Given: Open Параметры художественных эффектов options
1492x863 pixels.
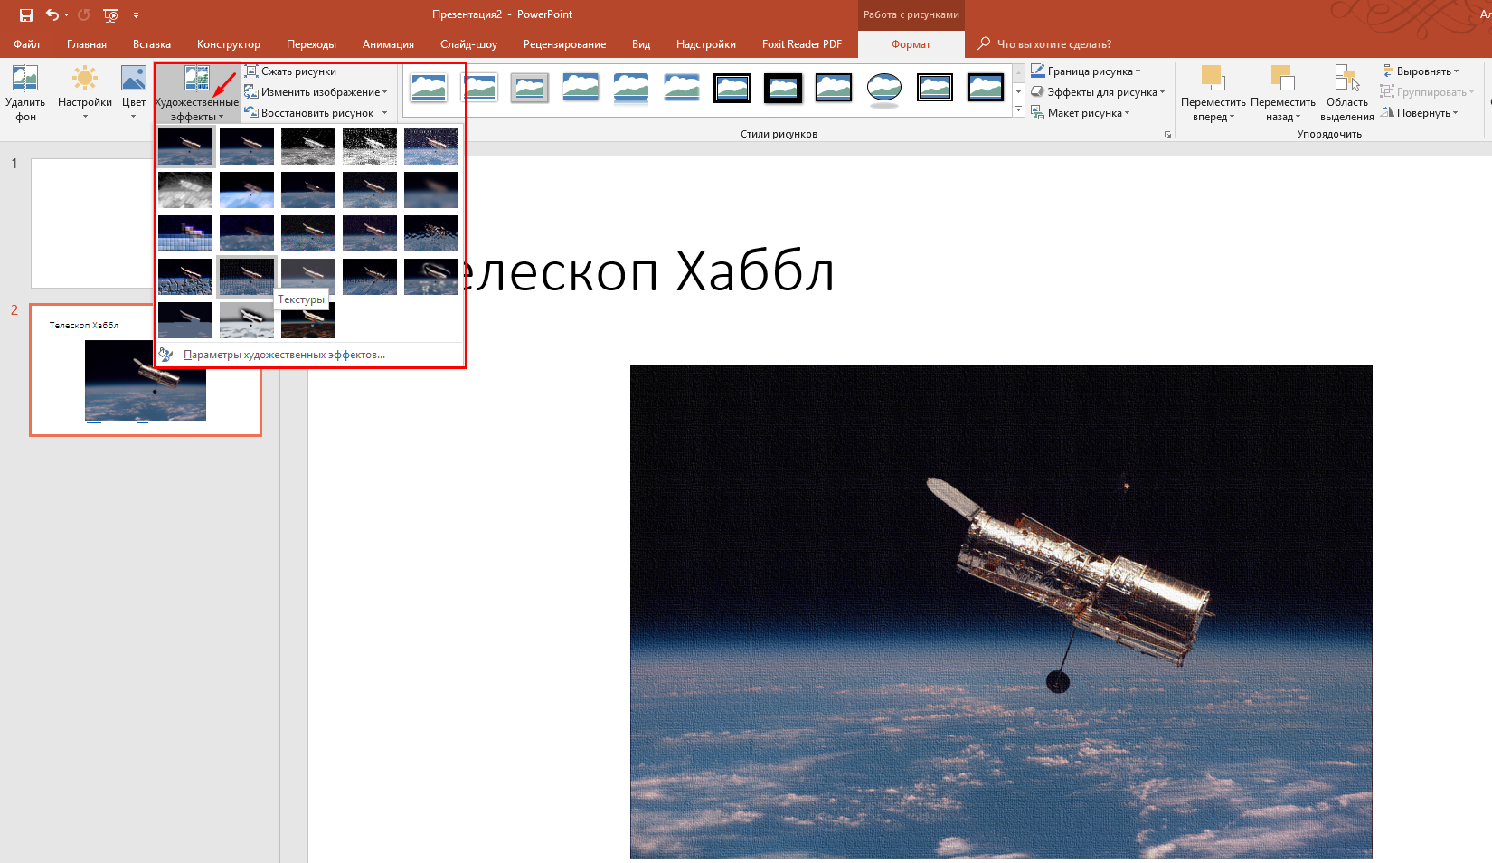Looking at the screenshot, I should click(x=284, y=355).
